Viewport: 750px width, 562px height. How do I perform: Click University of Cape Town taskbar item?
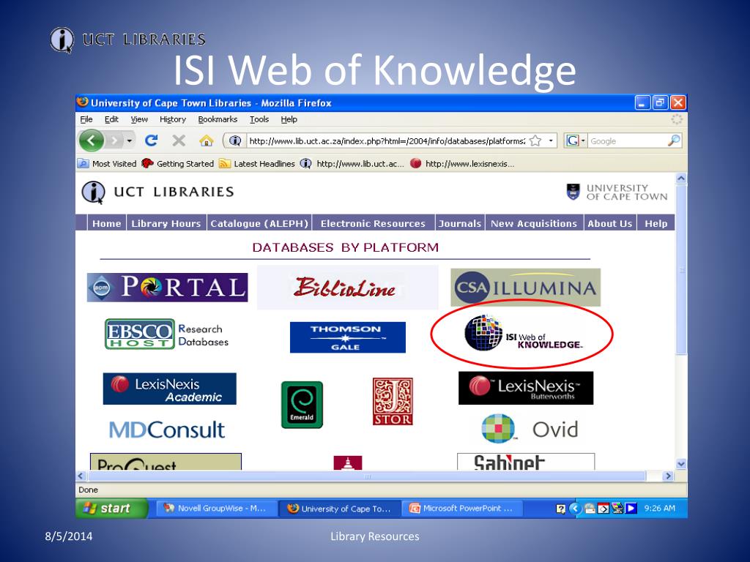pos(340,509)
